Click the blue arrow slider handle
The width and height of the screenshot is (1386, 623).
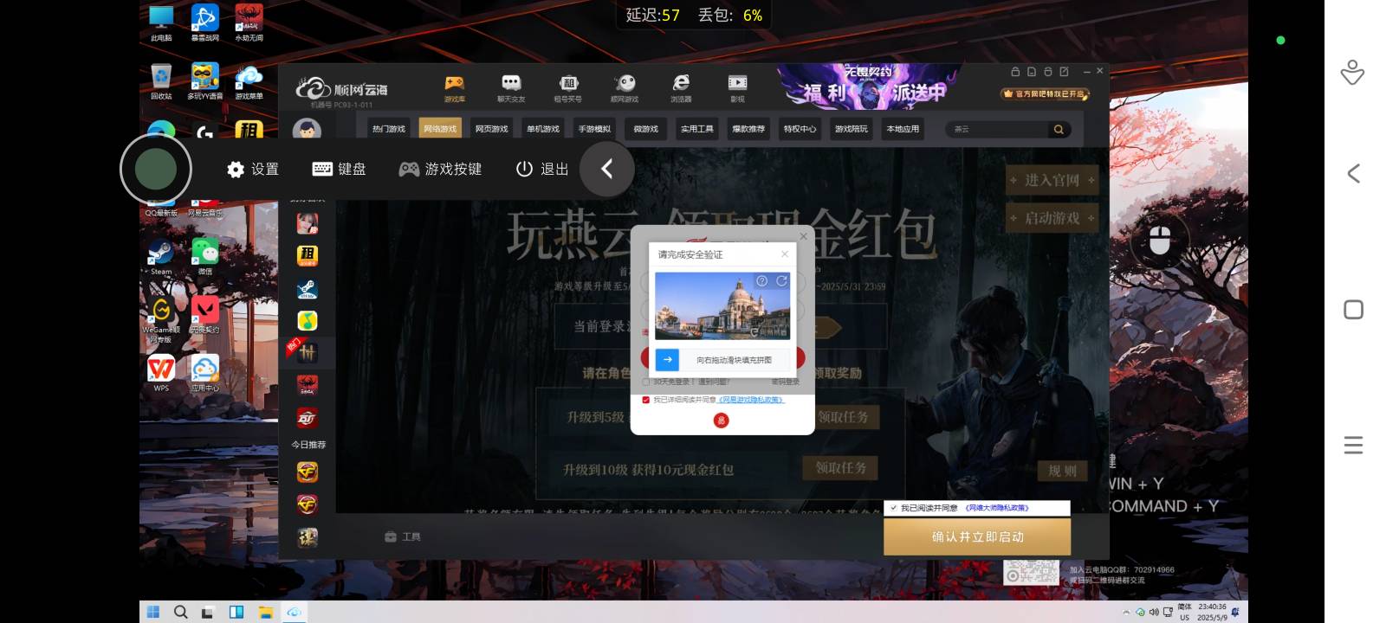click(x=667, y=359)
